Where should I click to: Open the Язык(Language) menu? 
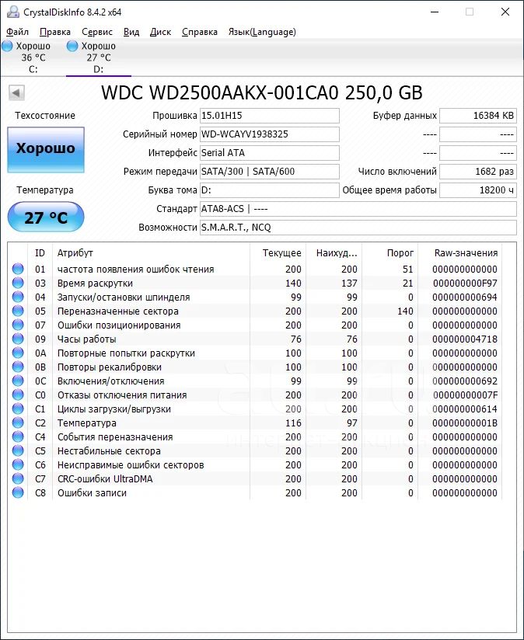(262, 32)
